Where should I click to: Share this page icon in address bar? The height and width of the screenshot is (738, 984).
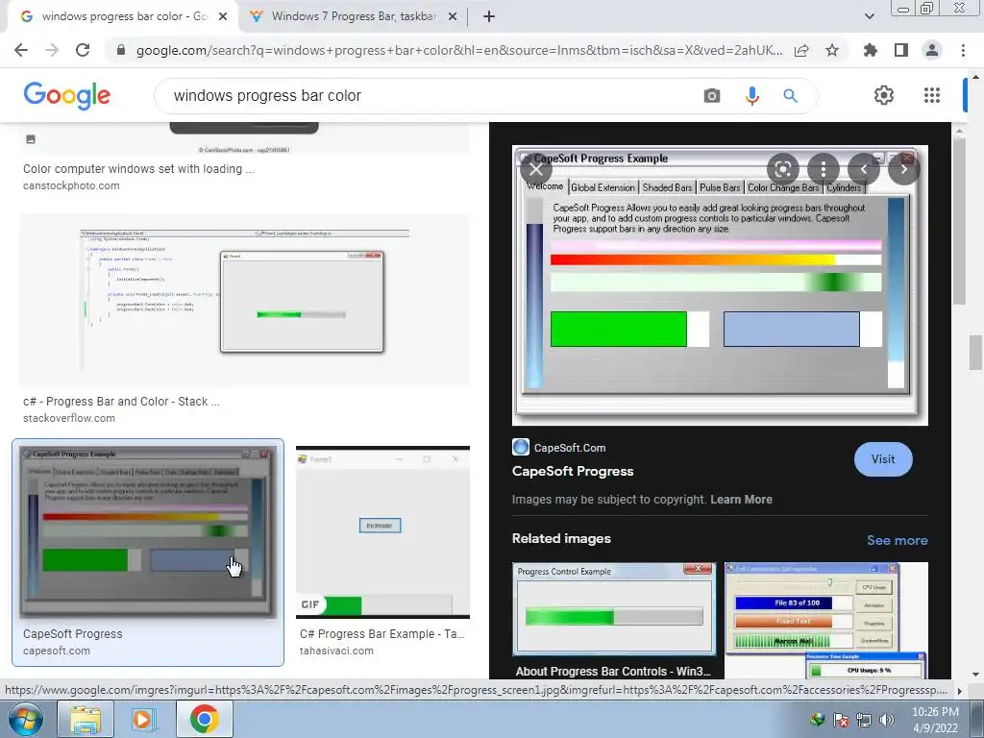click(x=801, y=50)
